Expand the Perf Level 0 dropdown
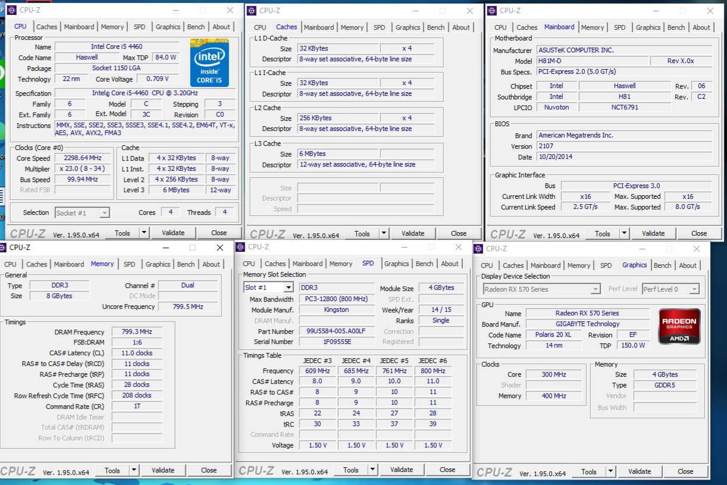 (x=694, y=289)
